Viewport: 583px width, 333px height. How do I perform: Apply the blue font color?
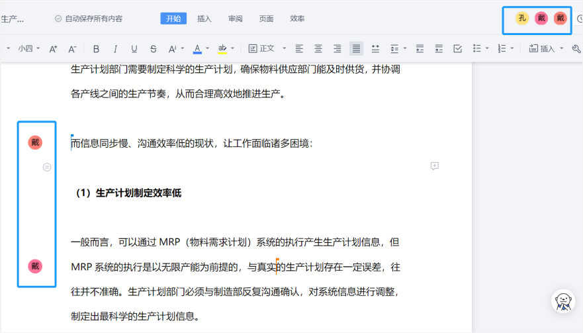pyautogui.click(x=197, y=49)
